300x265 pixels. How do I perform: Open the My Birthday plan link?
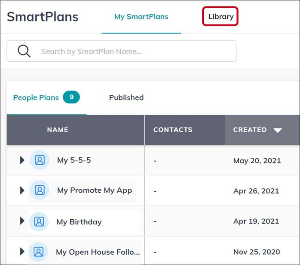pyautogui.click(x=79, y=222)
